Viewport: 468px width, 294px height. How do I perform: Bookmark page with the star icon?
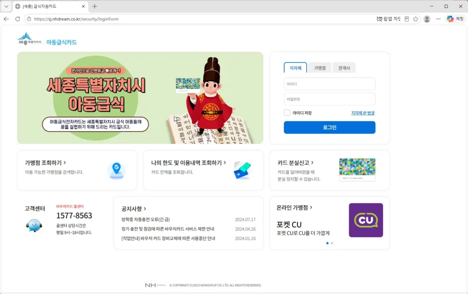pyautogui.click(x=415, y=19)
